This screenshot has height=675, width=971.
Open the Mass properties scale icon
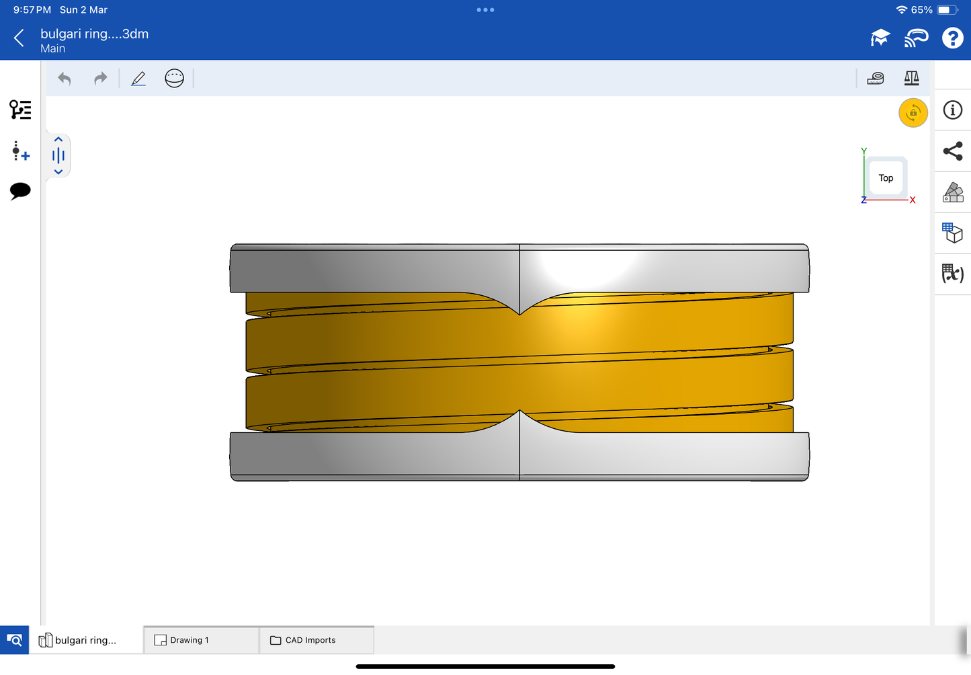911,79
